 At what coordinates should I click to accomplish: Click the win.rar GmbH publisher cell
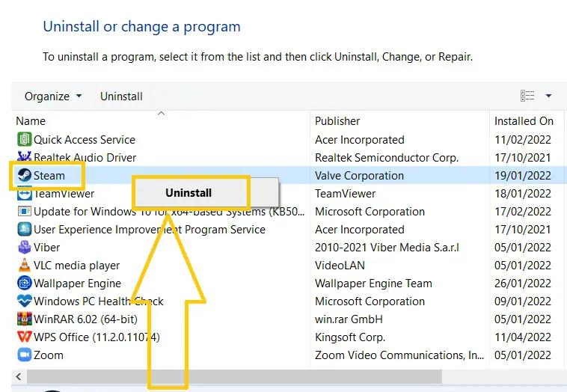pyautogui.click(x=349, y=319)
